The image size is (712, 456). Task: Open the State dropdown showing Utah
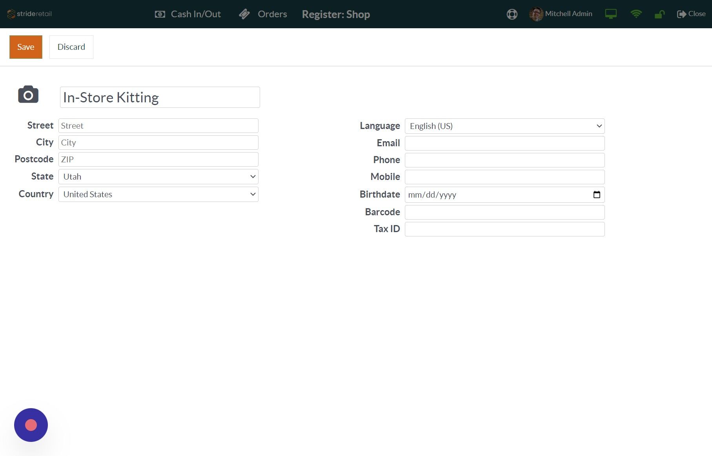pyautogui.click(x=158, y=176)
